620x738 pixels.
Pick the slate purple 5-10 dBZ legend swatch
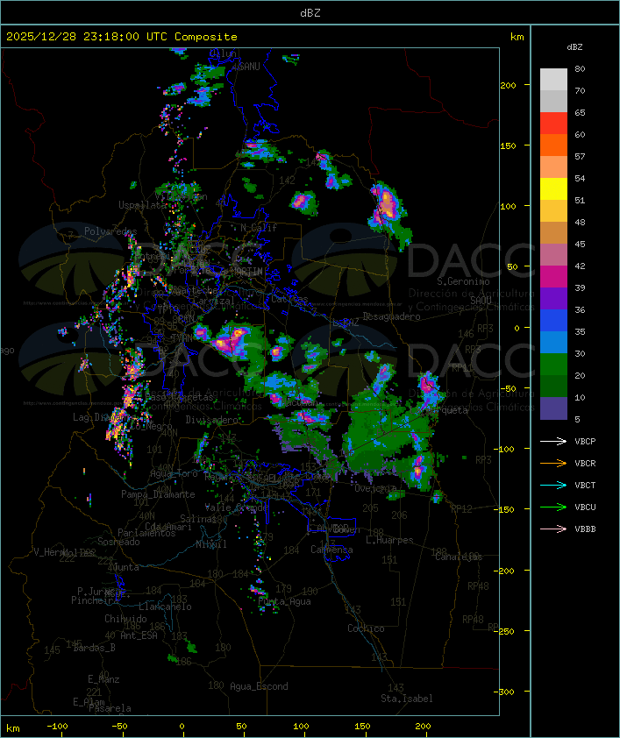553,408
